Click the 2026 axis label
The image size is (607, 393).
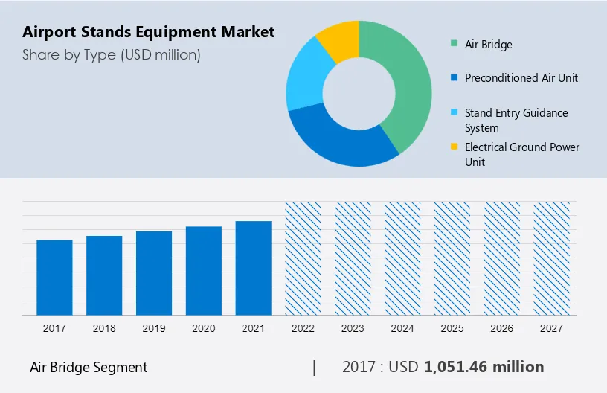click(x=502, y=328)
